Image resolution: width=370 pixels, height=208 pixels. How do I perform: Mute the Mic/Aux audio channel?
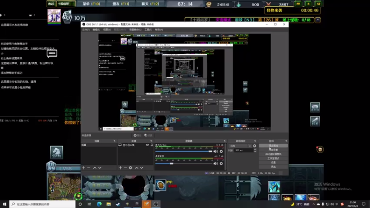point(216,152)
